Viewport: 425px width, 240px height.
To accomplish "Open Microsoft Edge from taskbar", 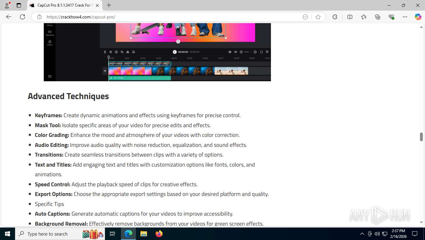I will [128, 234].
